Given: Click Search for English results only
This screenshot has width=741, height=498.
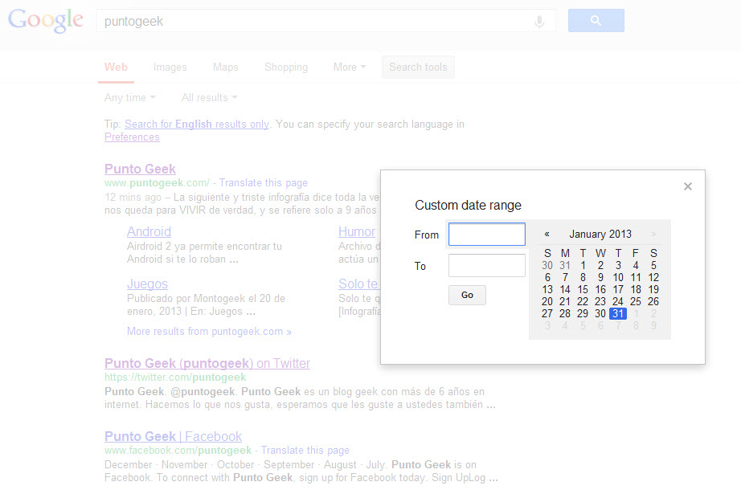Looking at the screenshot, I should (x=197, y=124).
